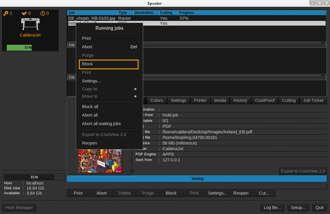Choose Abort all from context menu

point(90,115)
